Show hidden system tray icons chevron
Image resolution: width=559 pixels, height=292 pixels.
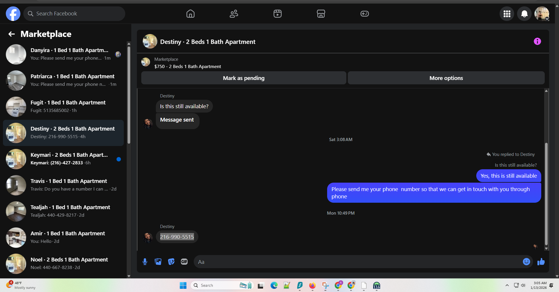(507, 285)
